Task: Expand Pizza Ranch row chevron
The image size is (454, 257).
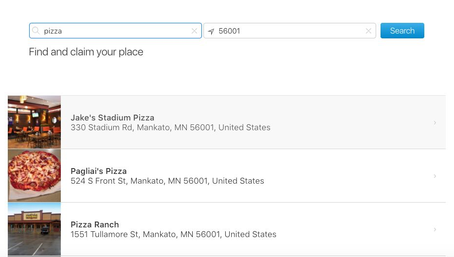Action: click(435, 229)
